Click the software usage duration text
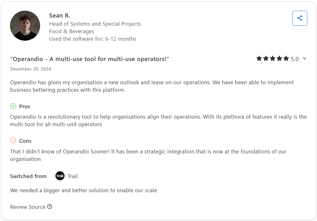 [x=93, y=39]
